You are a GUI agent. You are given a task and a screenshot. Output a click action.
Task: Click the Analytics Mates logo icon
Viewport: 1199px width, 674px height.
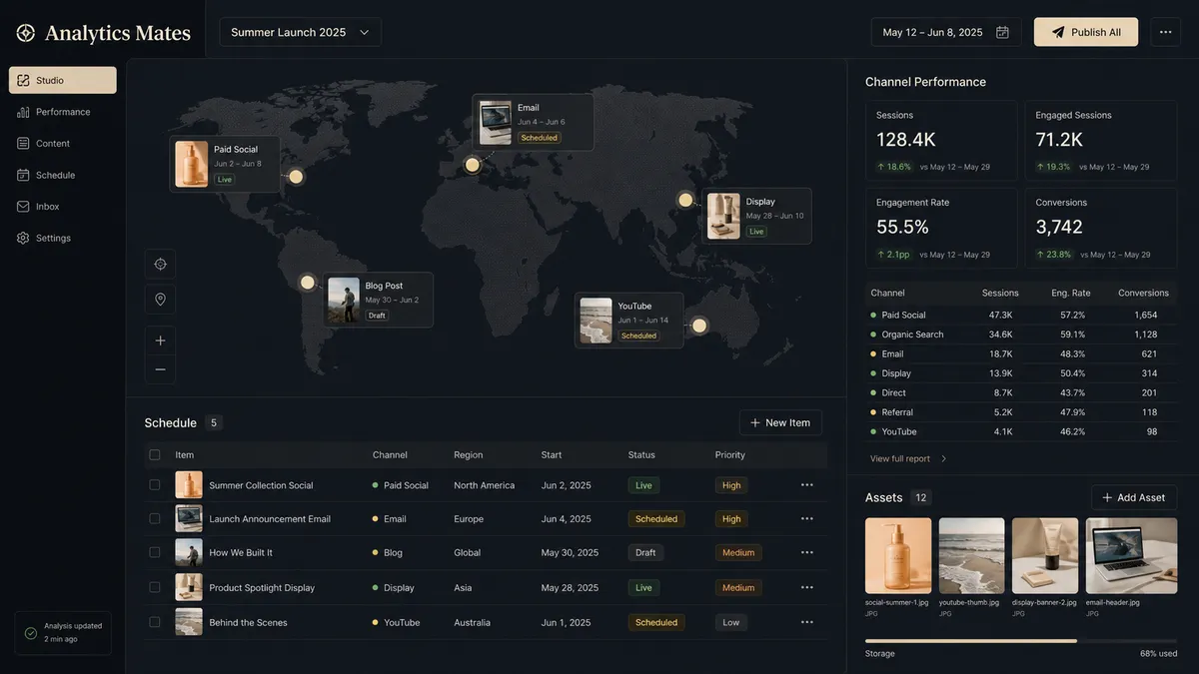(x=26, y=33)
